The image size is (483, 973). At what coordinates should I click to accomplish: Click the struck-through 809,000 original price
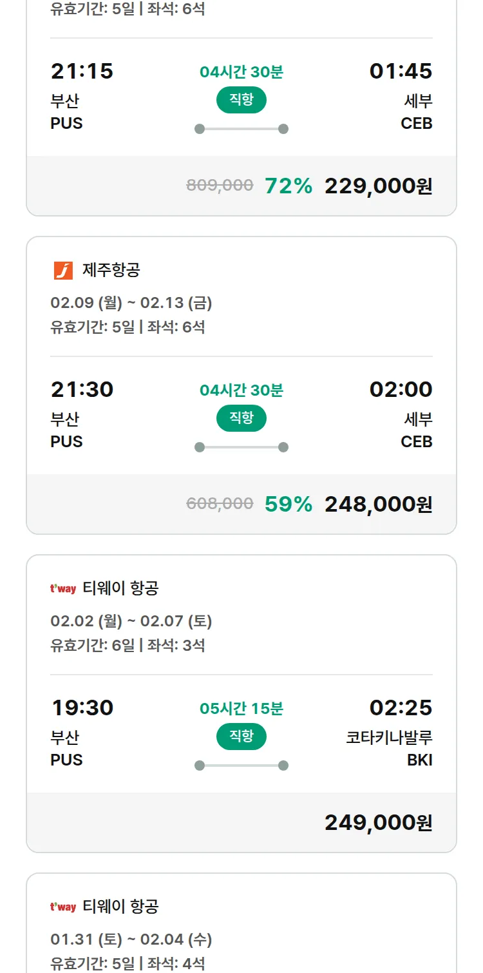click(220, 186)
